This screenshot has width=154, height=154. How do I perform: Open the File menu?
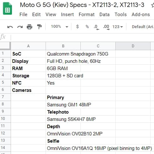click(x=23, y=15)
